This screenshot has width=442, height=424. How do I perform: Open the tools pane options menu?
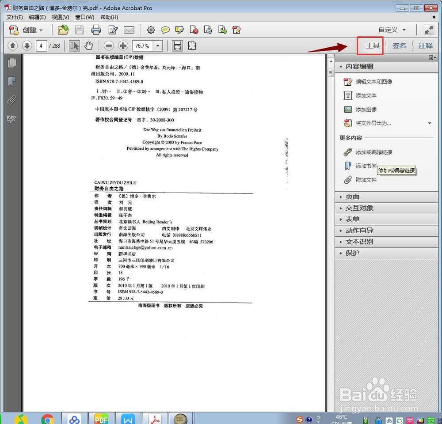pos(432,57)
